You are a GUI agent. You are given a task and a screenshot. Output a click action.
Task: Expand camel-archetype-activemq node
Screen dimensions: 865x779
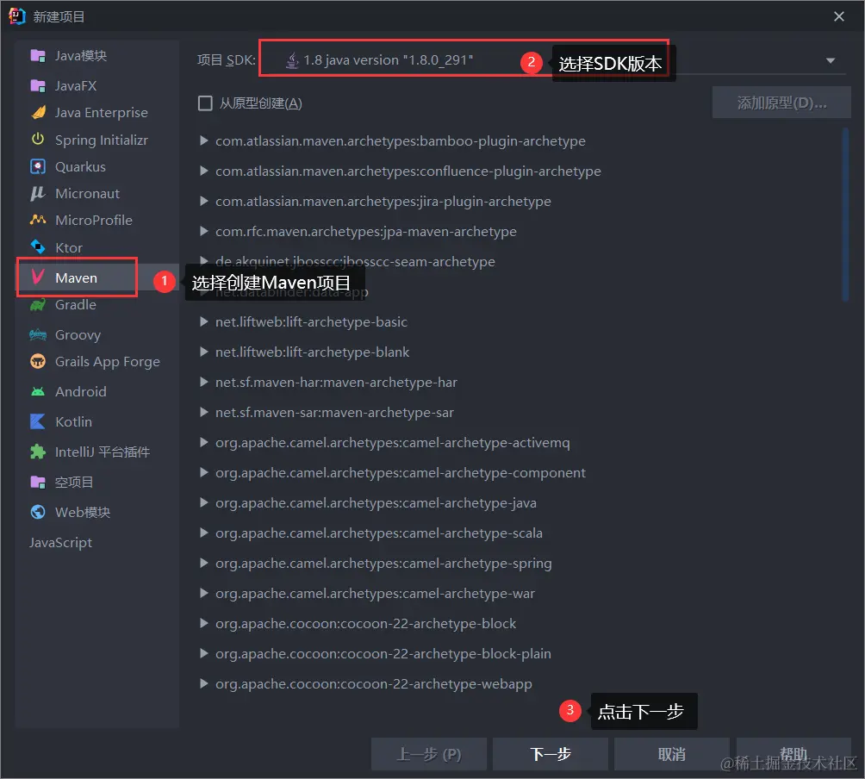coord(203,442)
